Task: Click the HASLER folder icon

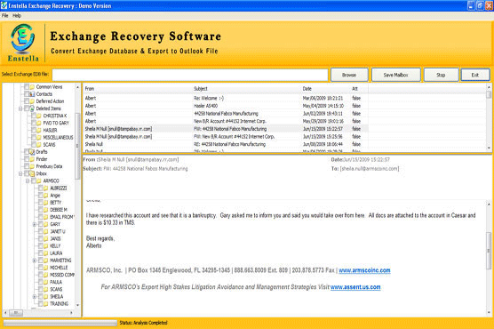Action: click(39, 130)
